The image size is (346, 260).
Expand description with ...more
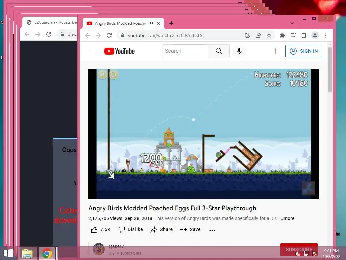coord(287,218)
